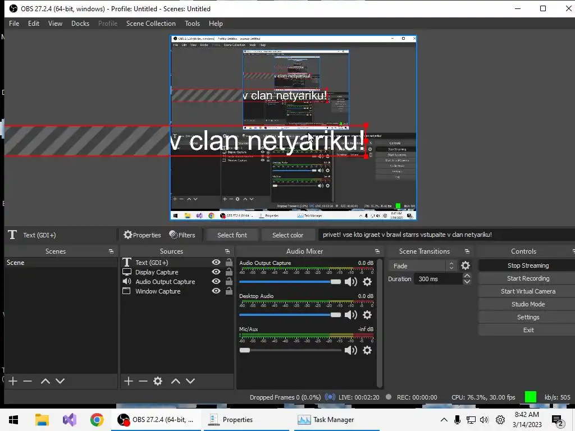Open Windows Start menu
The image size is (575, 431).
click(x=13, y=420)
